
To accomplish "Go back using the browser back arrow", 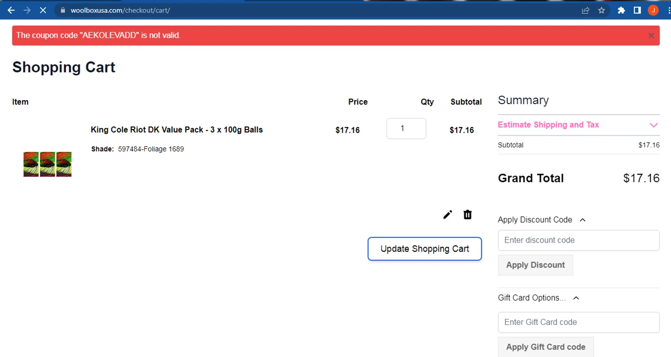I will coord(11,10).
